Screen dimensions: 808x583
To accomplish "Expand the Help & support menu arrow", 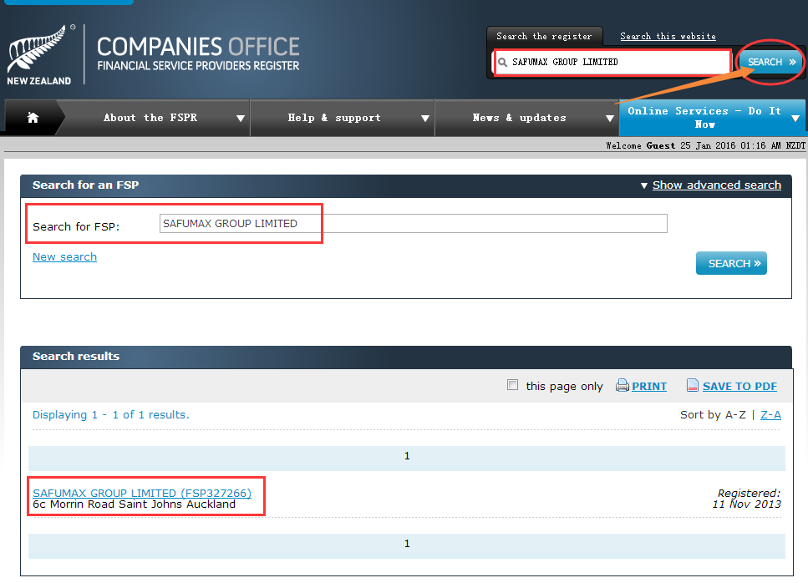I will click(x=425, y=119).
